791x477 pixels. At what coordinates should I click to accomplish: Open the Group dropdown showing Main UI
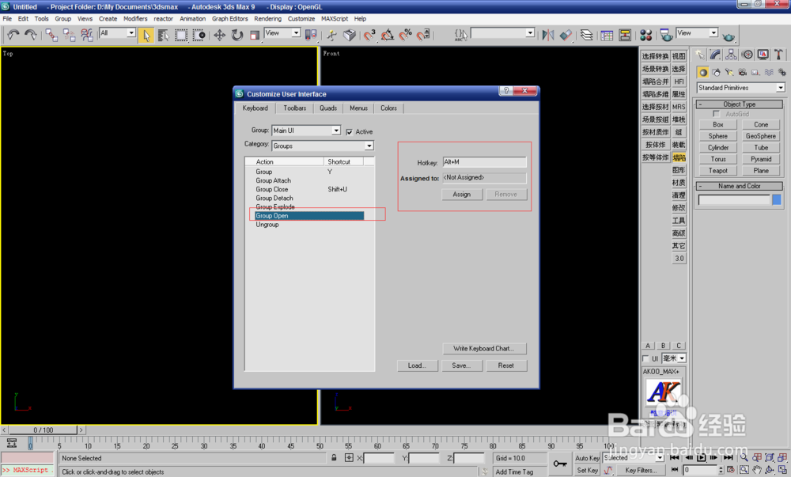[x=305, y=131]
